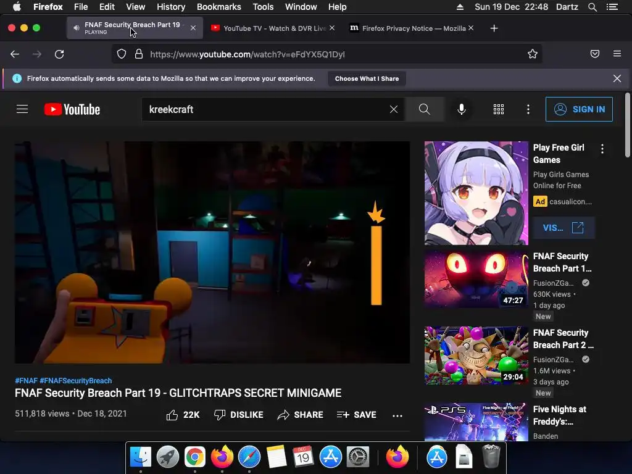632x474 pixels.
Task: Bookmark this page with star icon
Action: click(x=533, y=54)
